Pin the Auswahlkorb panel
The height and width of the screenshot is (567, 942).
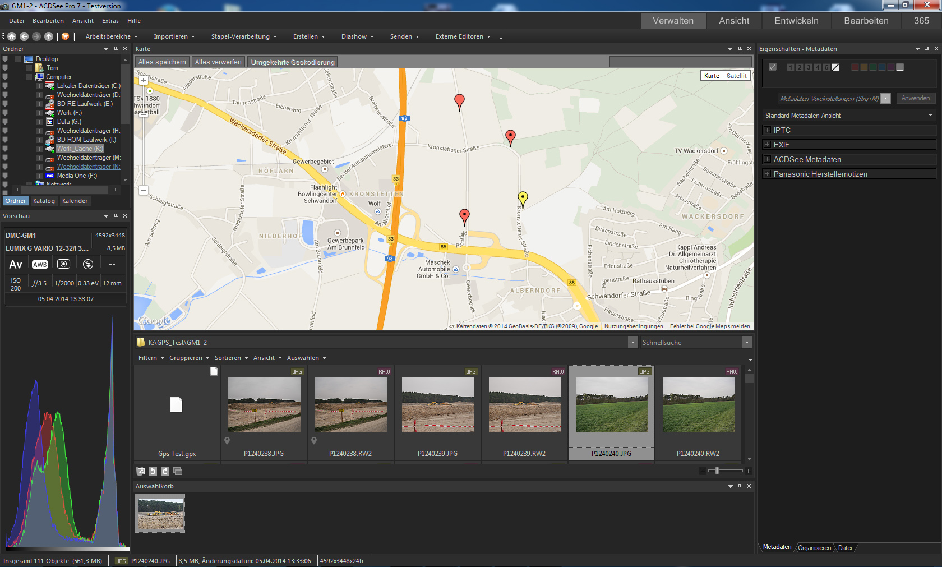point(740,486)
